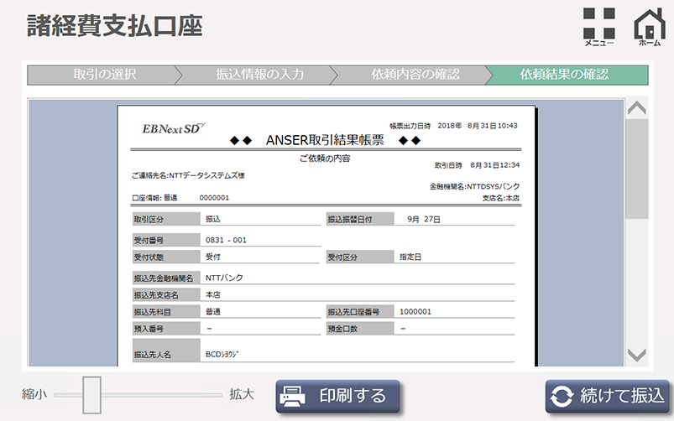Click the 拡大 zoom-in label
674x421 pixels.
click(x=242, y=393)
